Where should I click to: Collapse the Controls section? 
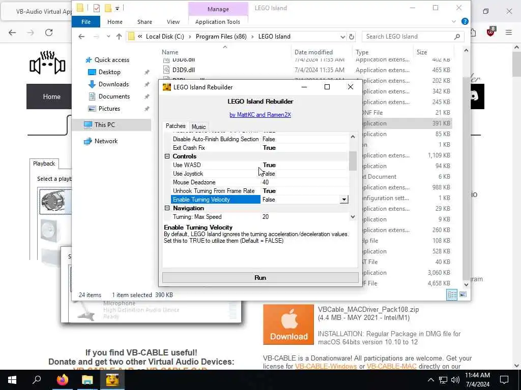pos(167,156)
